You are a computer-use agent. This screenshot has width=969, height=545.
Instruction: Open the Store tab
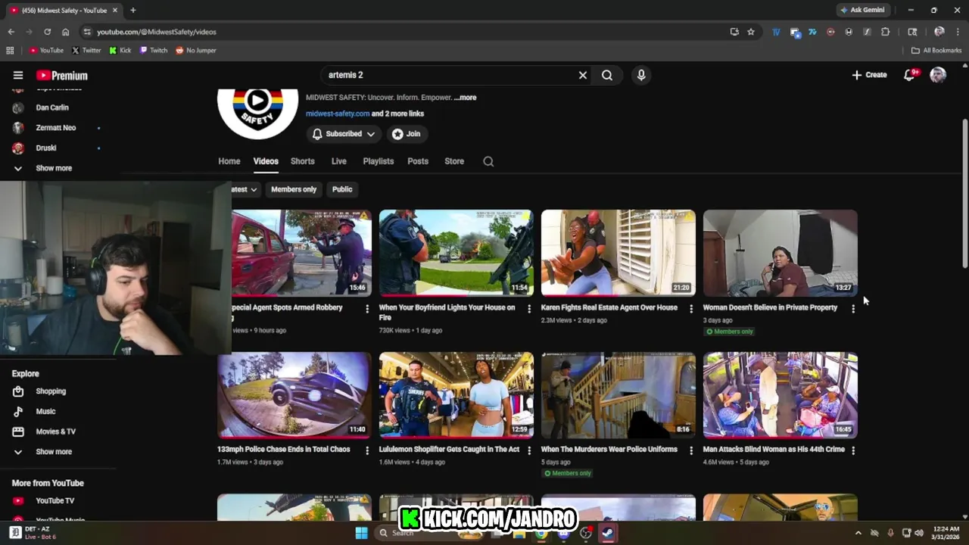[454, 161]
